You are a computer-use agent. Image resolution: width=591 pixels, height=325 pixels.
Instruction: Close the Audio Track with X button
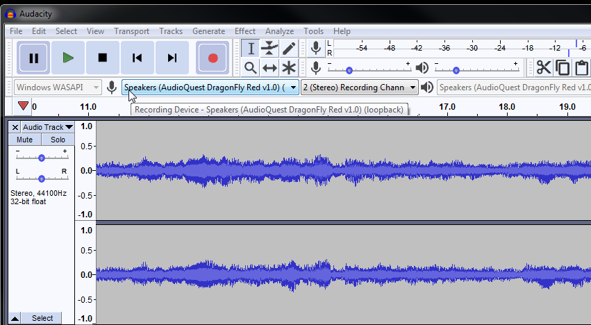[15, 128]
